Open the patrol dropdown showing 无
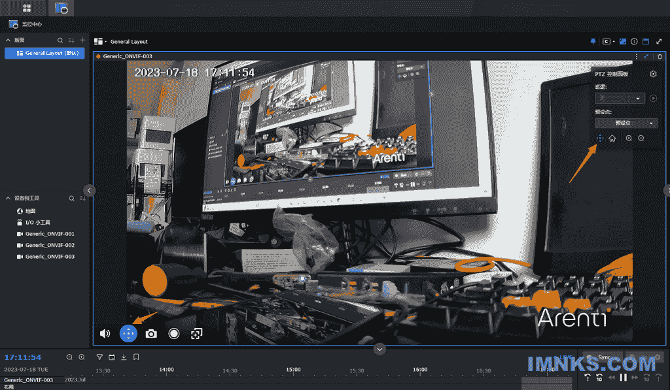Viewport: 670px width, 390px height. [620, 99]
